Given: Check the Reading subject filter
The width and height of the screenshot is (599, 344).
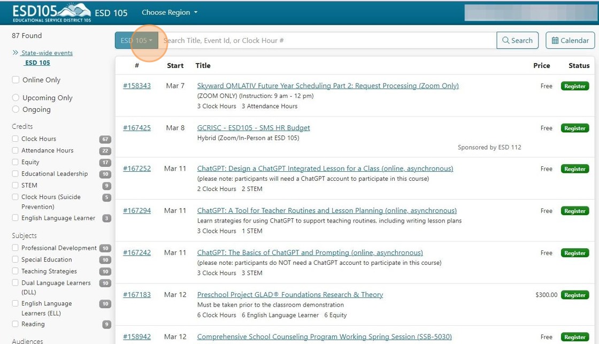Looking at the screenshot, I should pyautogui.click(x=16, y=324).
